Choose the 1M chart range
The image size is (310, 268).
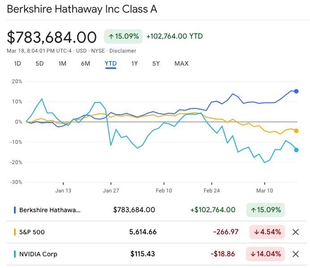click(62, 63)
